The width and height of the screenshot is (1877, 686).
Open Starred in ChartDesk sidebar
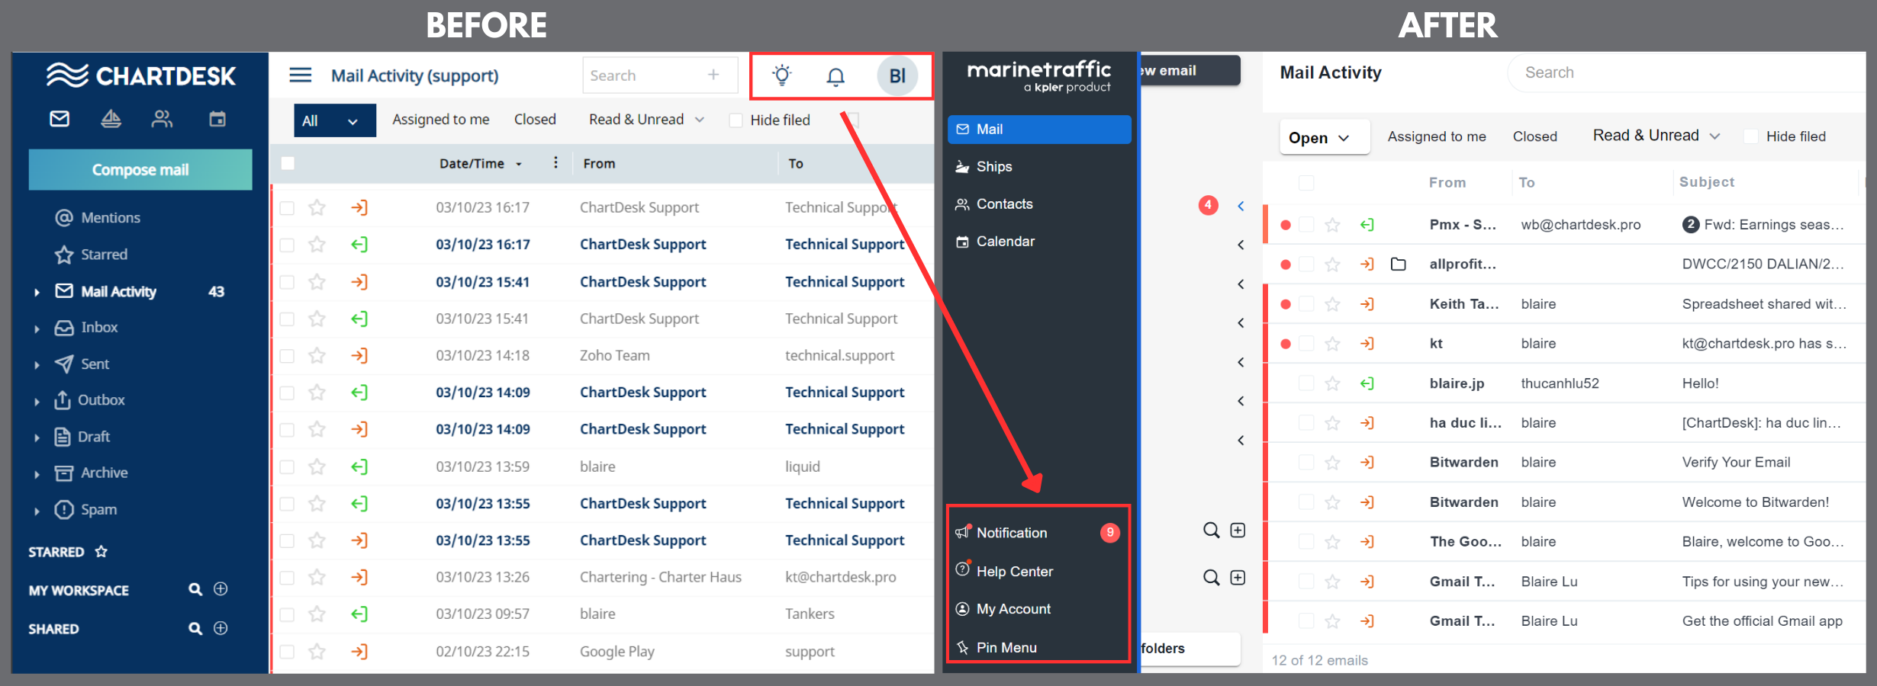pos(91,255)
